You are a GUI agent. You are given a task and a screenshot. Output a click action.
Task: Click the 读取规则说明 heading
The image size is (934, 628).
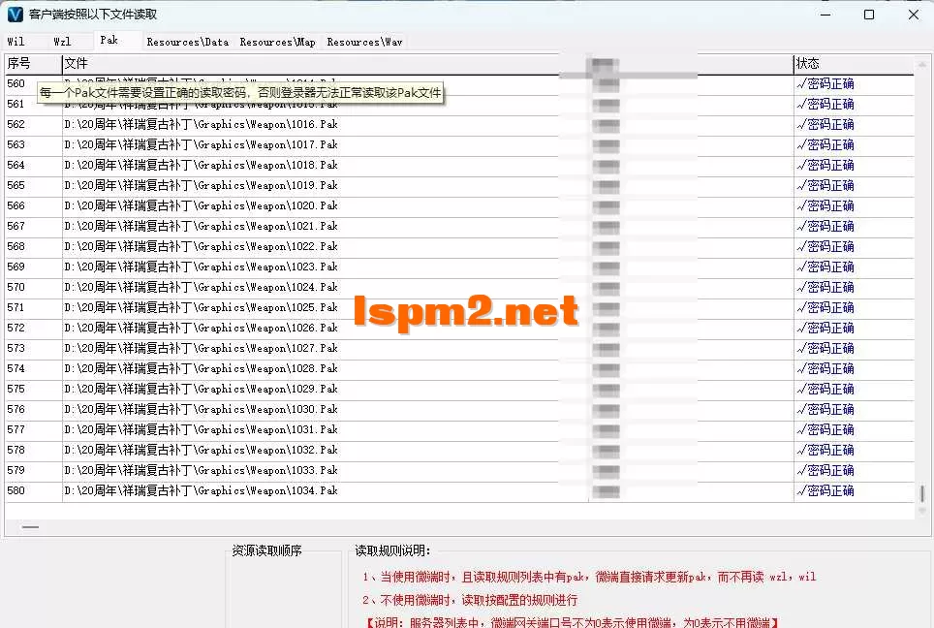tap(392, 550)
